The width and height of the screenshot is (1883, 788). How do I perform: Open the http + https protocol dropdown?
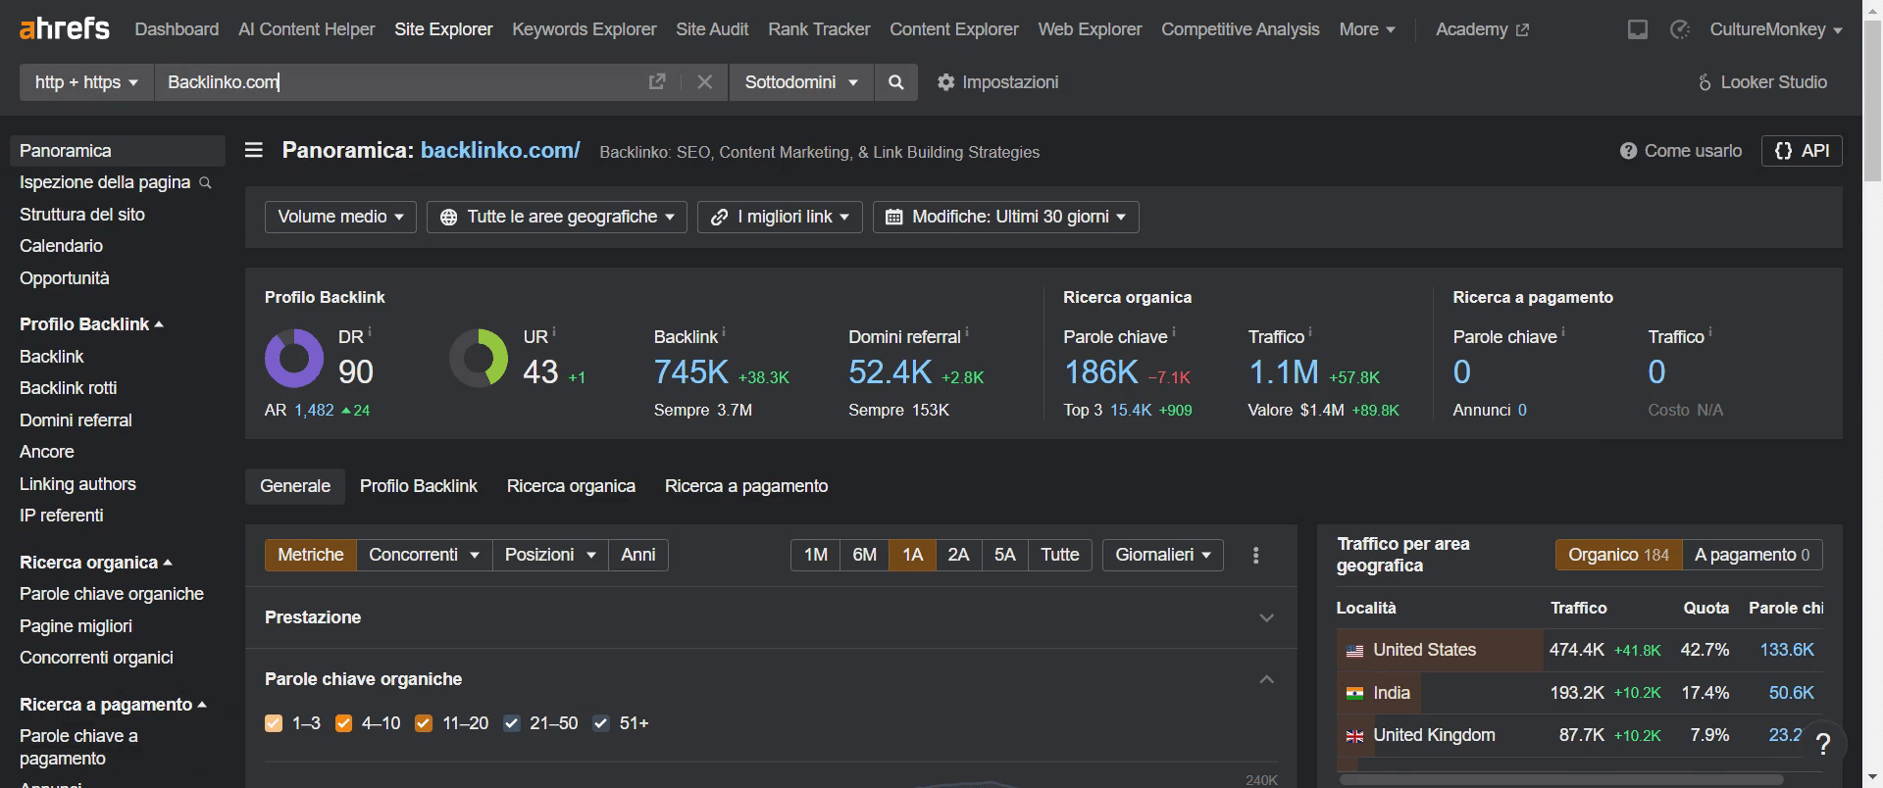86,82
